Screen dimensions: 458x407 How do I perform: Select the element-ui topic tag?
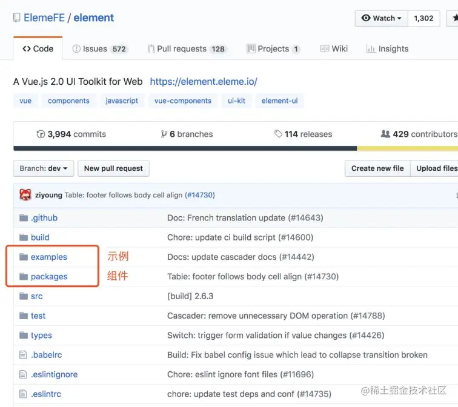[x=279, y=101]
